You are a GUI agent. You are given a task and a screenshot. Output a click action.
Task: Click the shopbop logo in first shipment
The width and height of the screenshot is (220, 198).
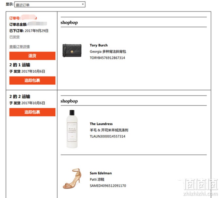[69, 23]
